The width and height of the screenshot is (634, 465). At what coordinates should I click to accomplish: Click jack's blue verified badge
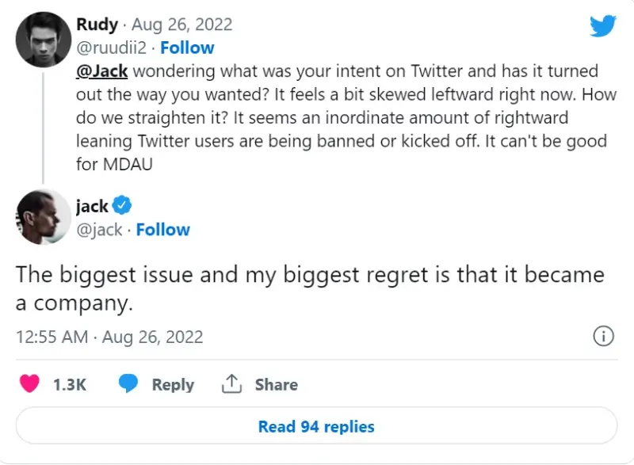[121, 206]
